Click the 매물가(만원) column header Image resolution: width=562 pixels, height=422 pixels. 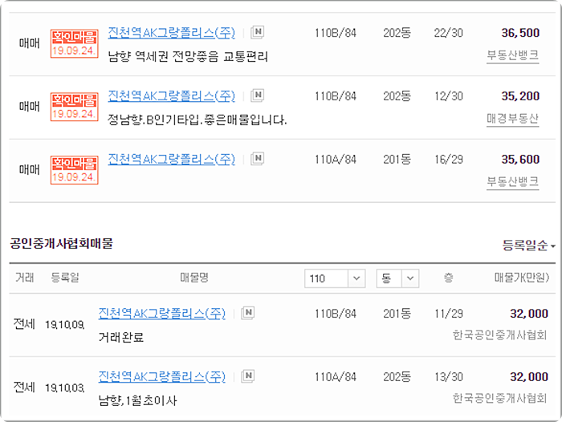point(522,278)
